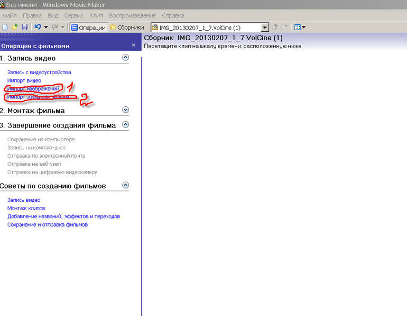The width and height of the screenshot is (407, 316).
Task: Toggle the Сборники collections pane button
Action: (x=127, y=28)
